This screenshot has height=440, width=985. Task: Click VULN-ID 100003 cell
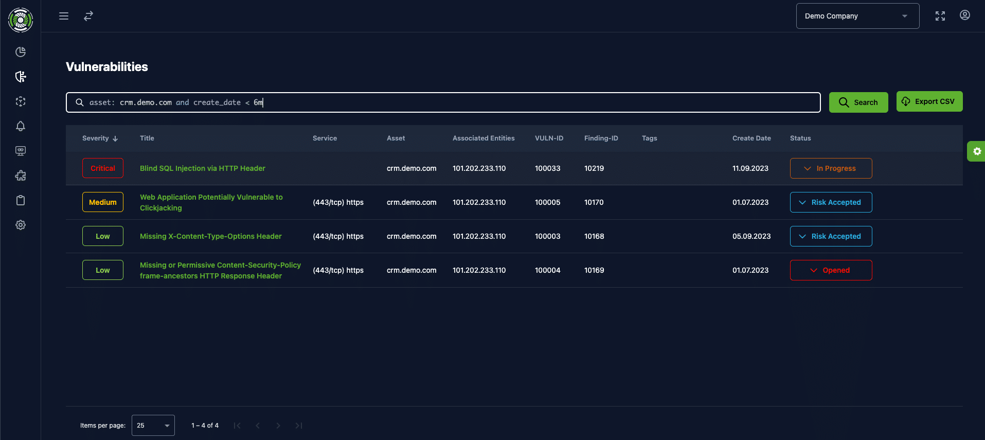coord(548,236)
